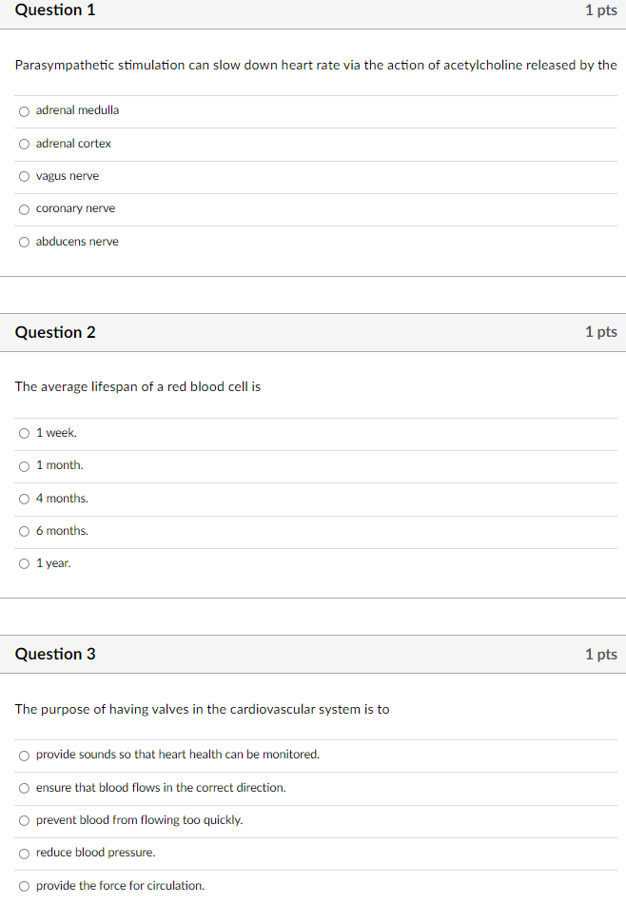Screen dimensions: 626x904
Task: Choose the answer about monitoring heart sounds
Action: coord(23,755)
